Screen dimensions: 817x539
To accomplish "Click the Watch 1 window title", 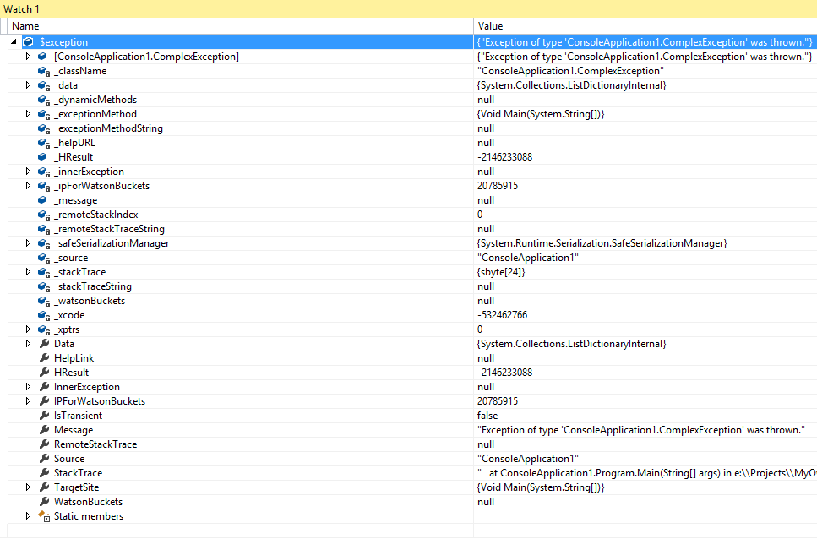I will [21, 8].
